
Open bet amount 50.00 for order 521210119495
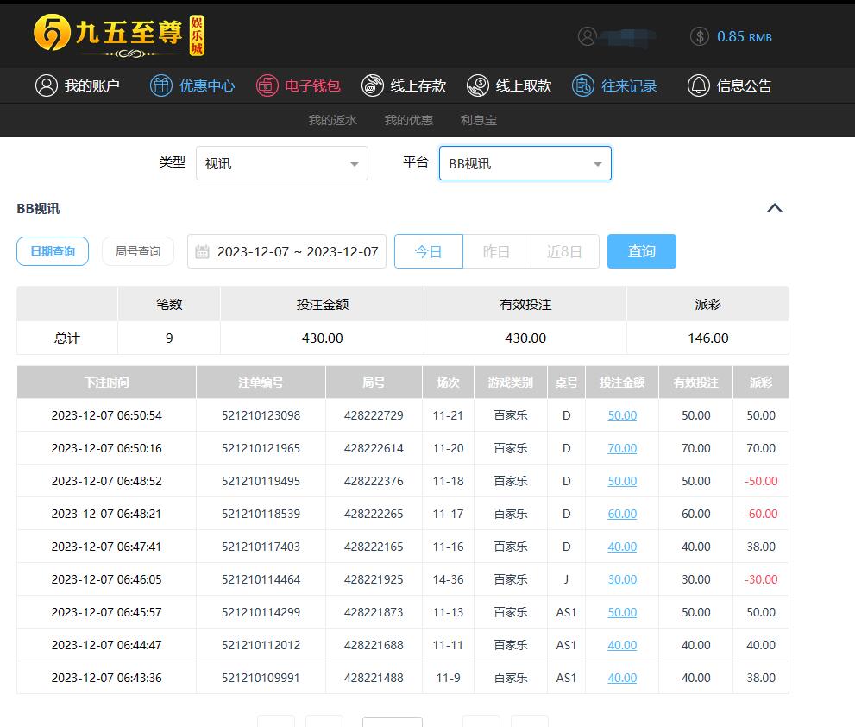pos(622,481)
